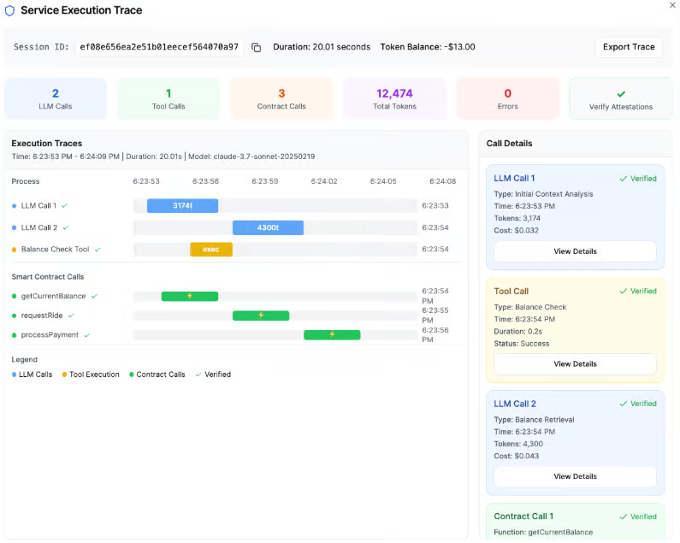Click the yellow dot beside Balance Check Tool
This screenshot has height=543, width=680.
click(15, 250)
